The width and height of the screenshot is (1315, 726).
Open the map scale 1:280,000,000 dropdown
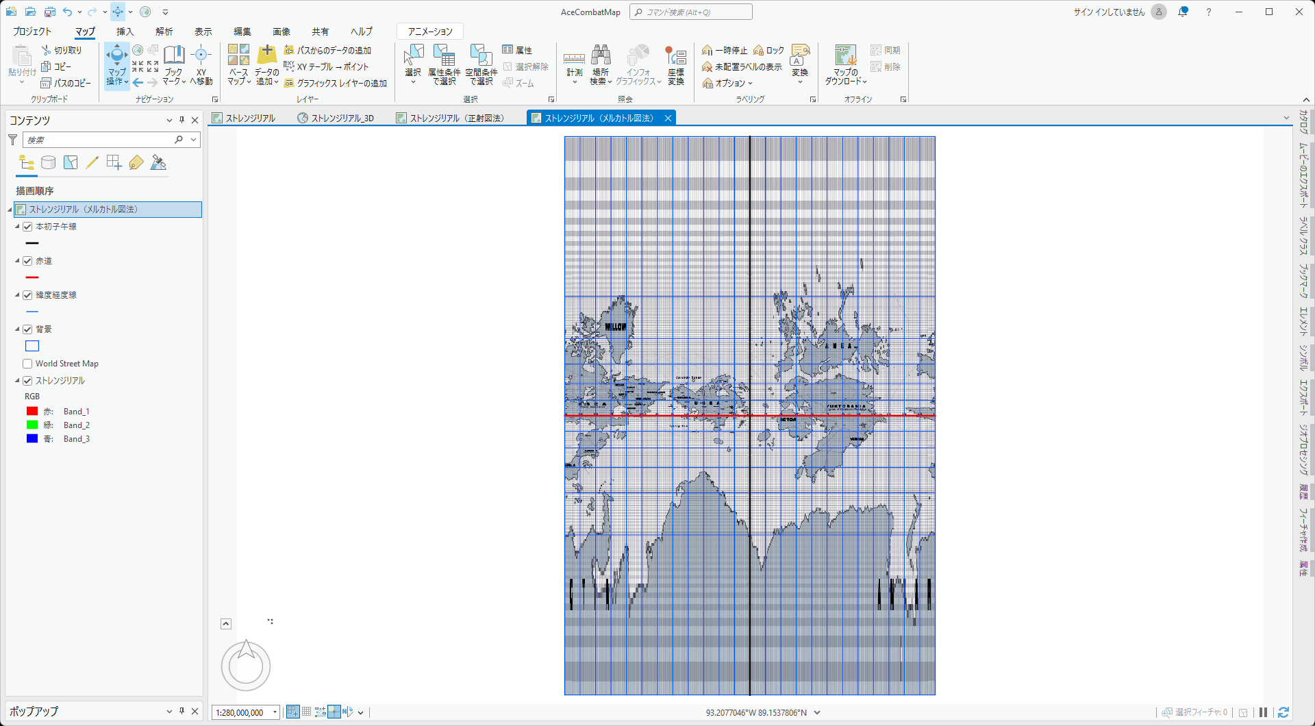275,712
